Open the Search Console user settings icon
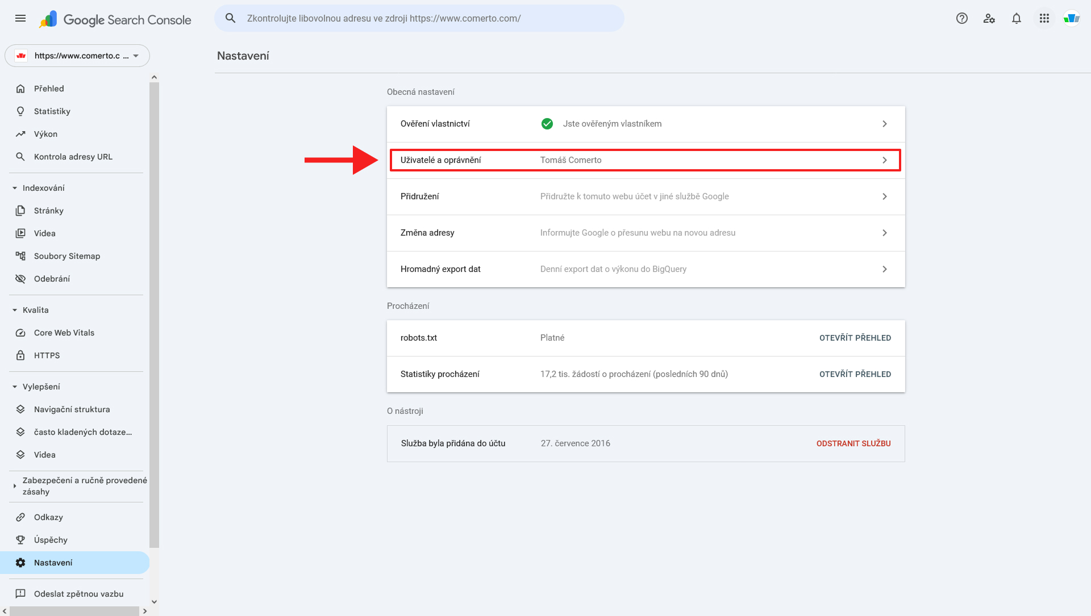This screenshot has width=1091, height=616. click(x=989, y=18)
